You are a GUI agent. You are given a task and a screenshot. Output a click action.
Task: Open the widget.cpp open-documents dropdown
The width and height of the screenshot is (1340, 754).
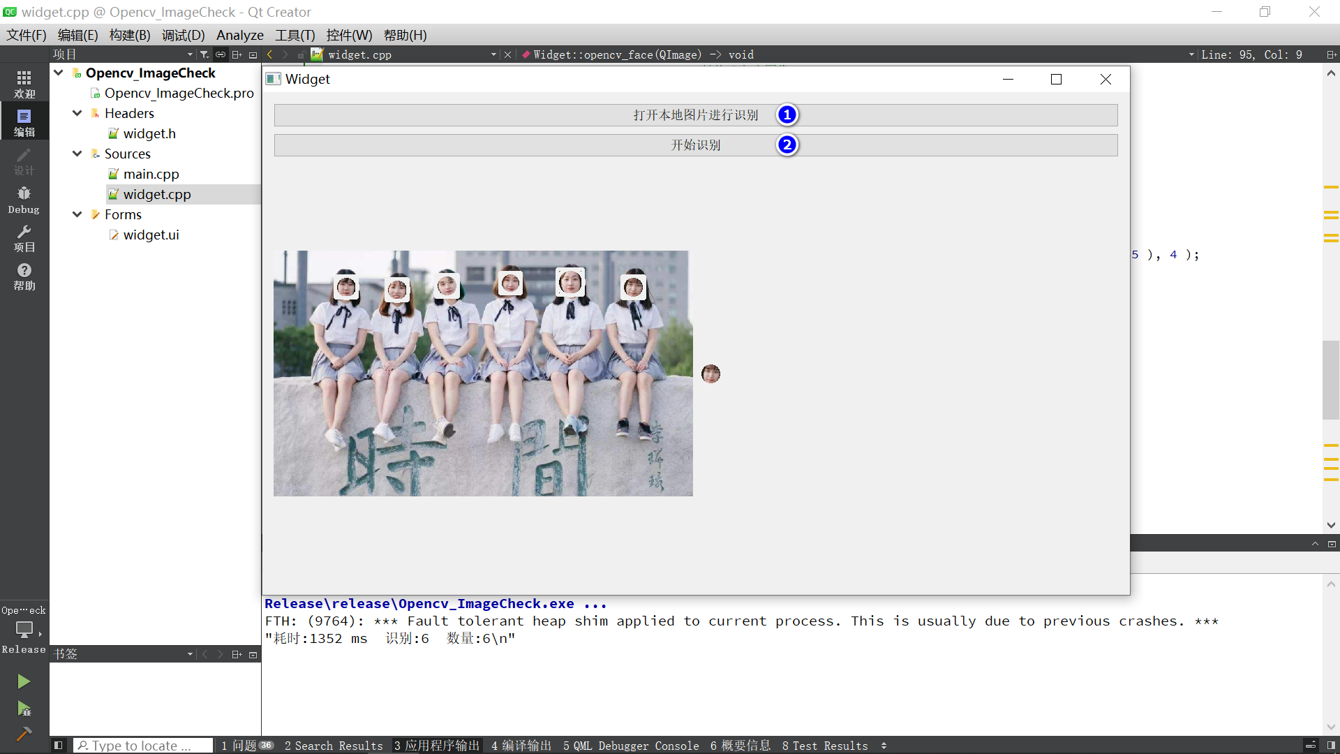(493, 54)
